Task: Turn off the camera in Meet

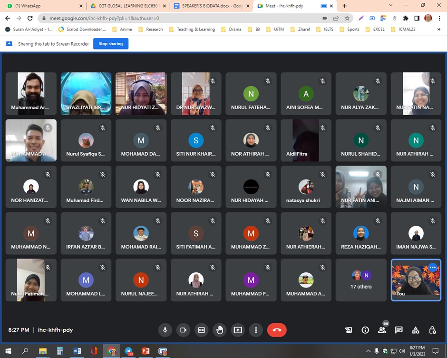Action: 183,330
